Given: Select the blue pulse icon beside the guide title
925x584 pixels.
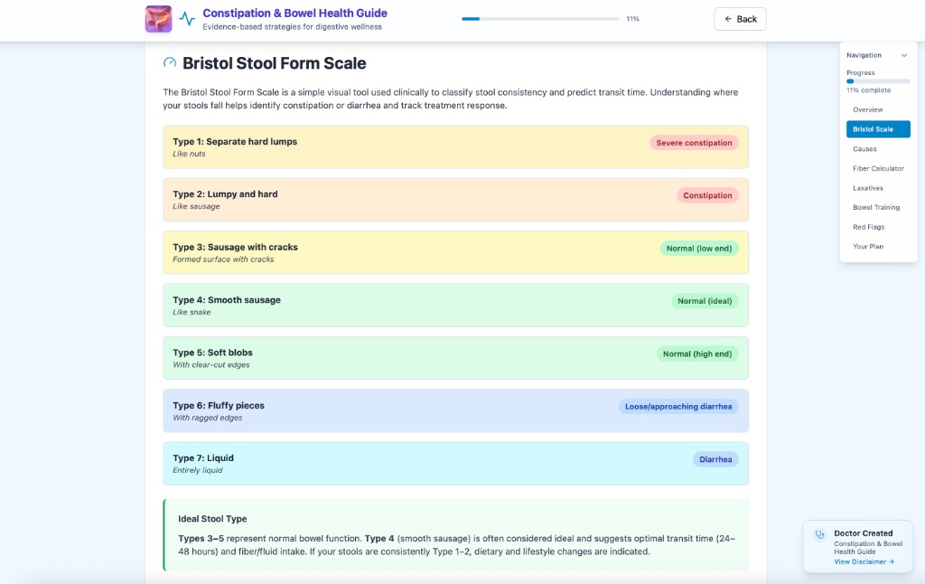Looking at the screenshot, I should (x=187, y=18).
